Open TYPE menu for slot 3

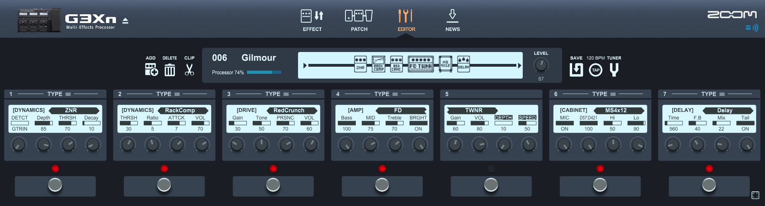click(x=277, y=94)
